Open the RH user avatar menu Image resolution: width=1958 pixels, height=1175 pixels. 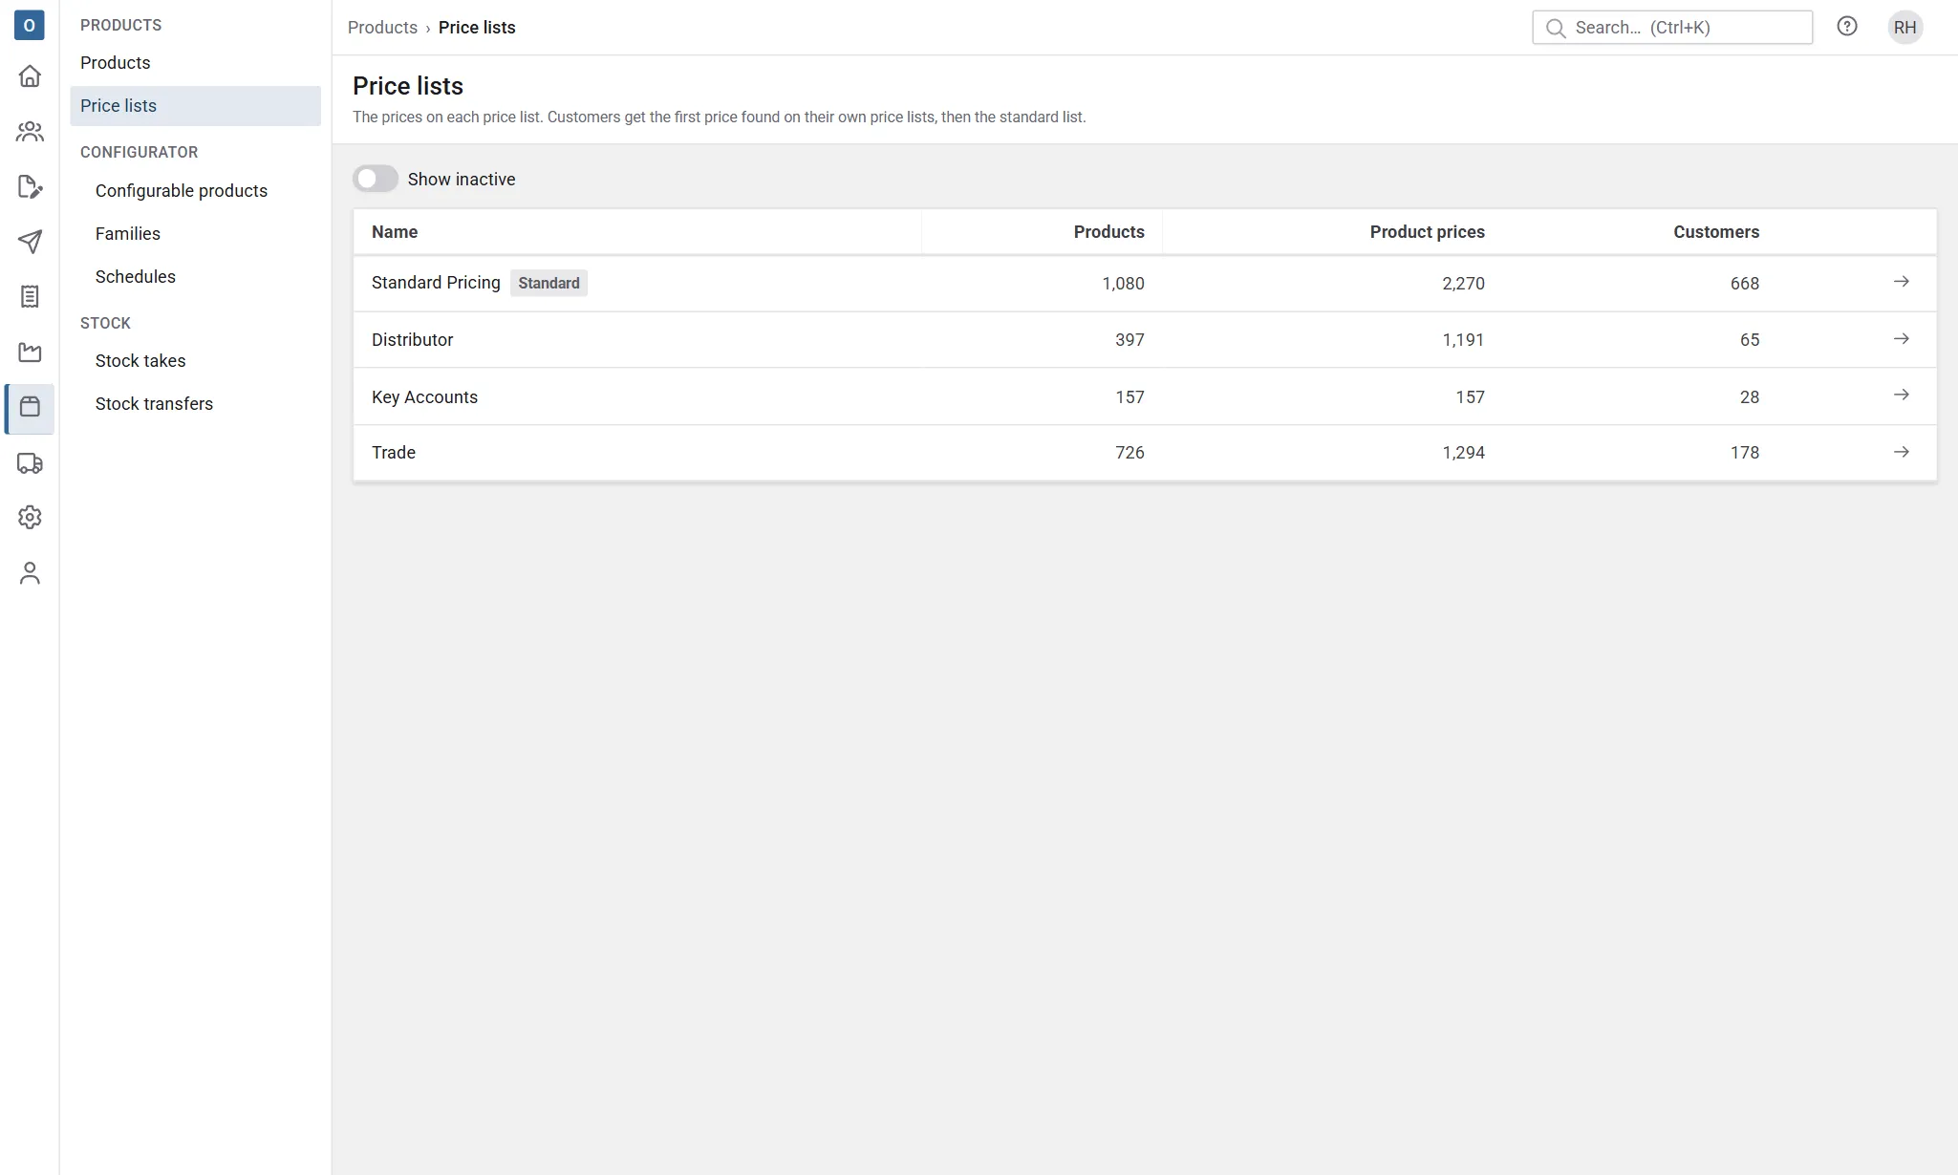tap(1905, 27)
